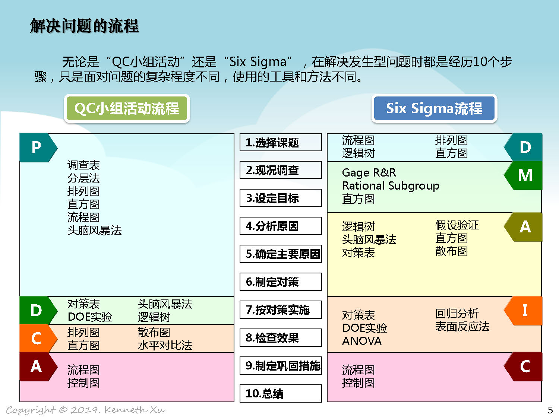This screenshot has height=419, width=559.
Task: Click 控制图 in the QC A section
Action: point(83,383)
